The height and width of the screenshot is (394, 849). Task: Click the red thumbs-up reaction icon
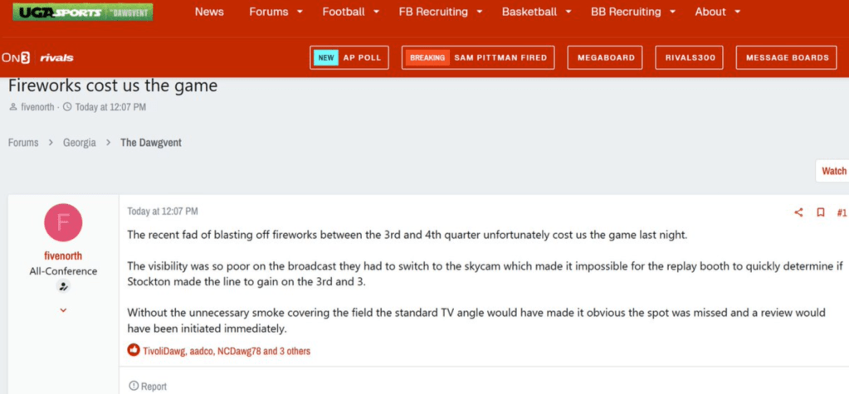coord(134,351)
